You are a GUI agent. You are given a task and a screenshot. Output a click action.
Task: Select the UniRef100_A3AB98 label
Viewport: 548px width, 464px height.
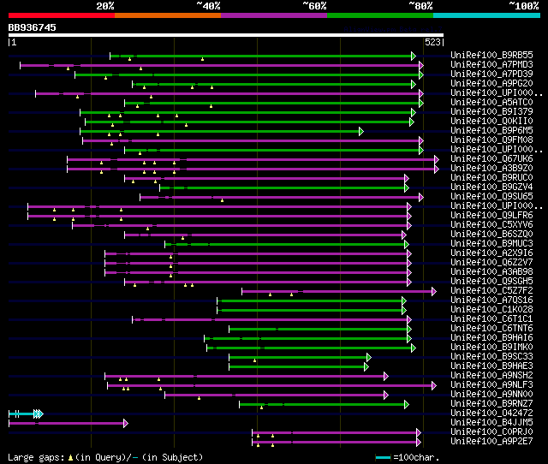point(491,272)
